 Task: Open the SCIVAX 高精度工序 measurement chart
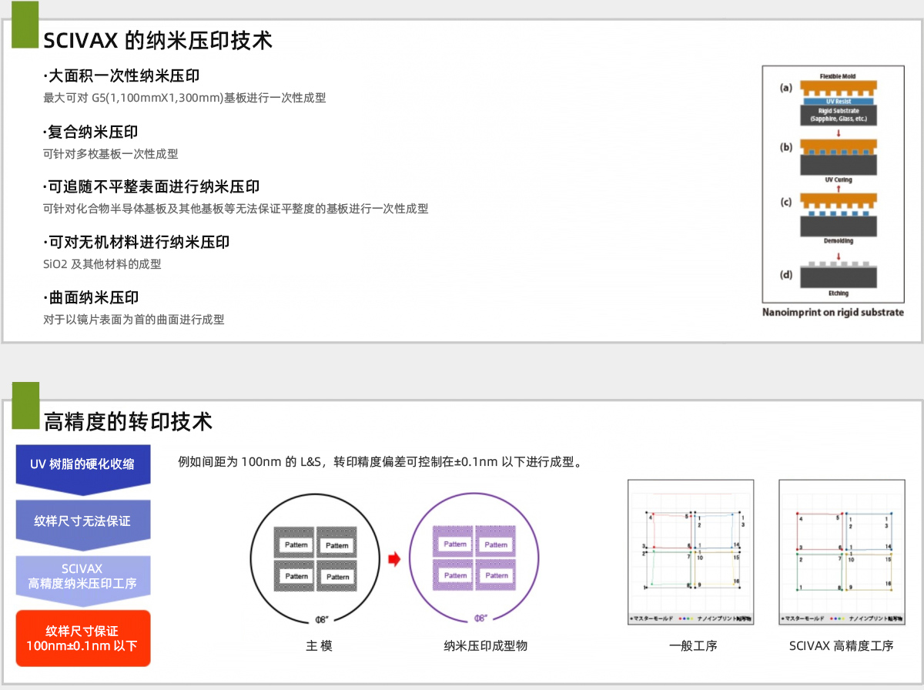pyautogui.click(x=842, y=551)
